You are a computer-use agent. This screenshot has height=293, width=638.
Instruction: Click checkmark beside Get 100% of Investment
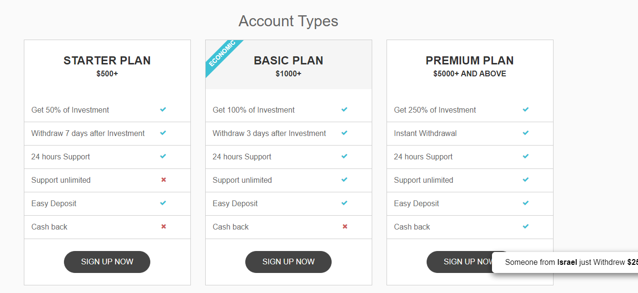(345, 109)
